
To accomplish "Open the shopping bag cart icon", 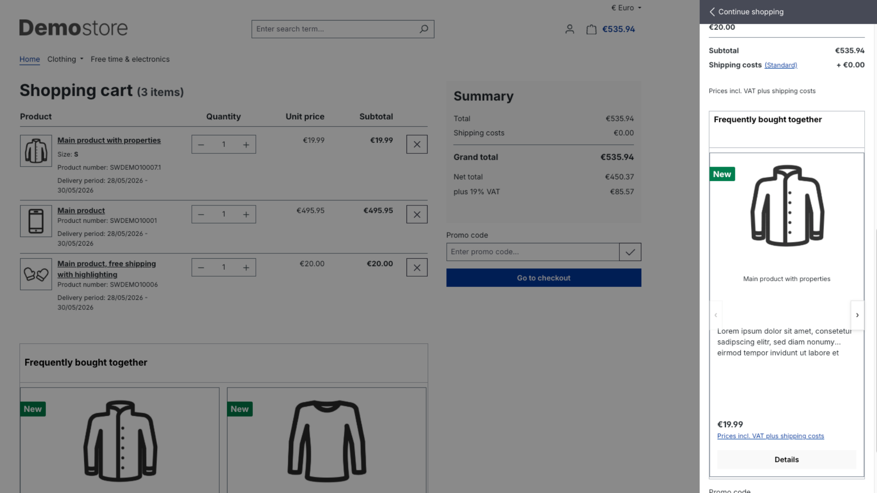I will [x=592, y=29].
